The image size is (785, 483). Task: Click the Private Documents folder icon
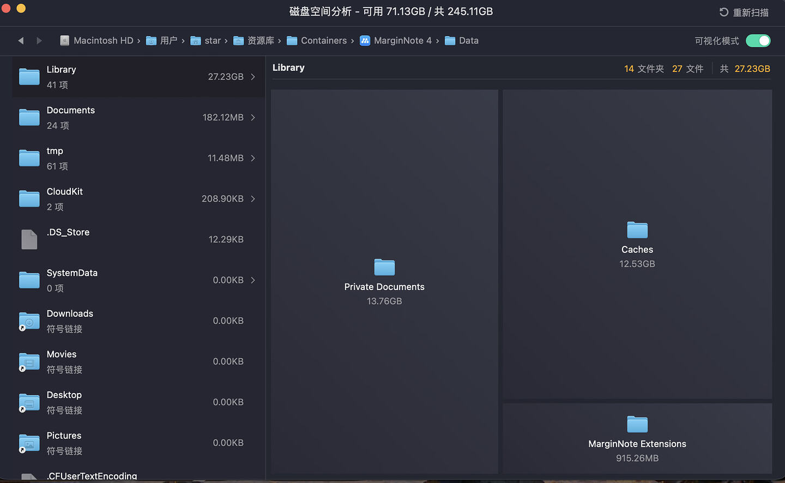point(384,267)
